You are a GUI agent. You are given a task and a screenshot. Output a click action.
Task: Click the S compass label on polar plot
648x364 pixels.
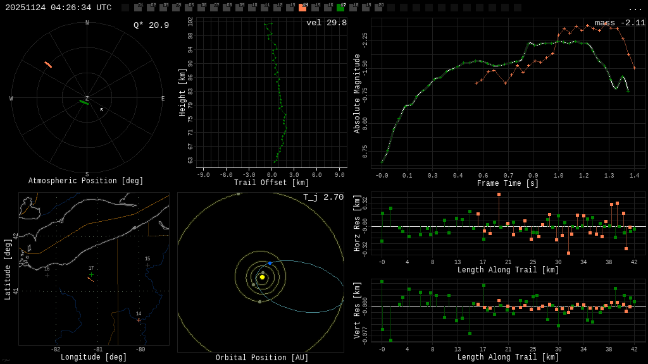point(87,174)
